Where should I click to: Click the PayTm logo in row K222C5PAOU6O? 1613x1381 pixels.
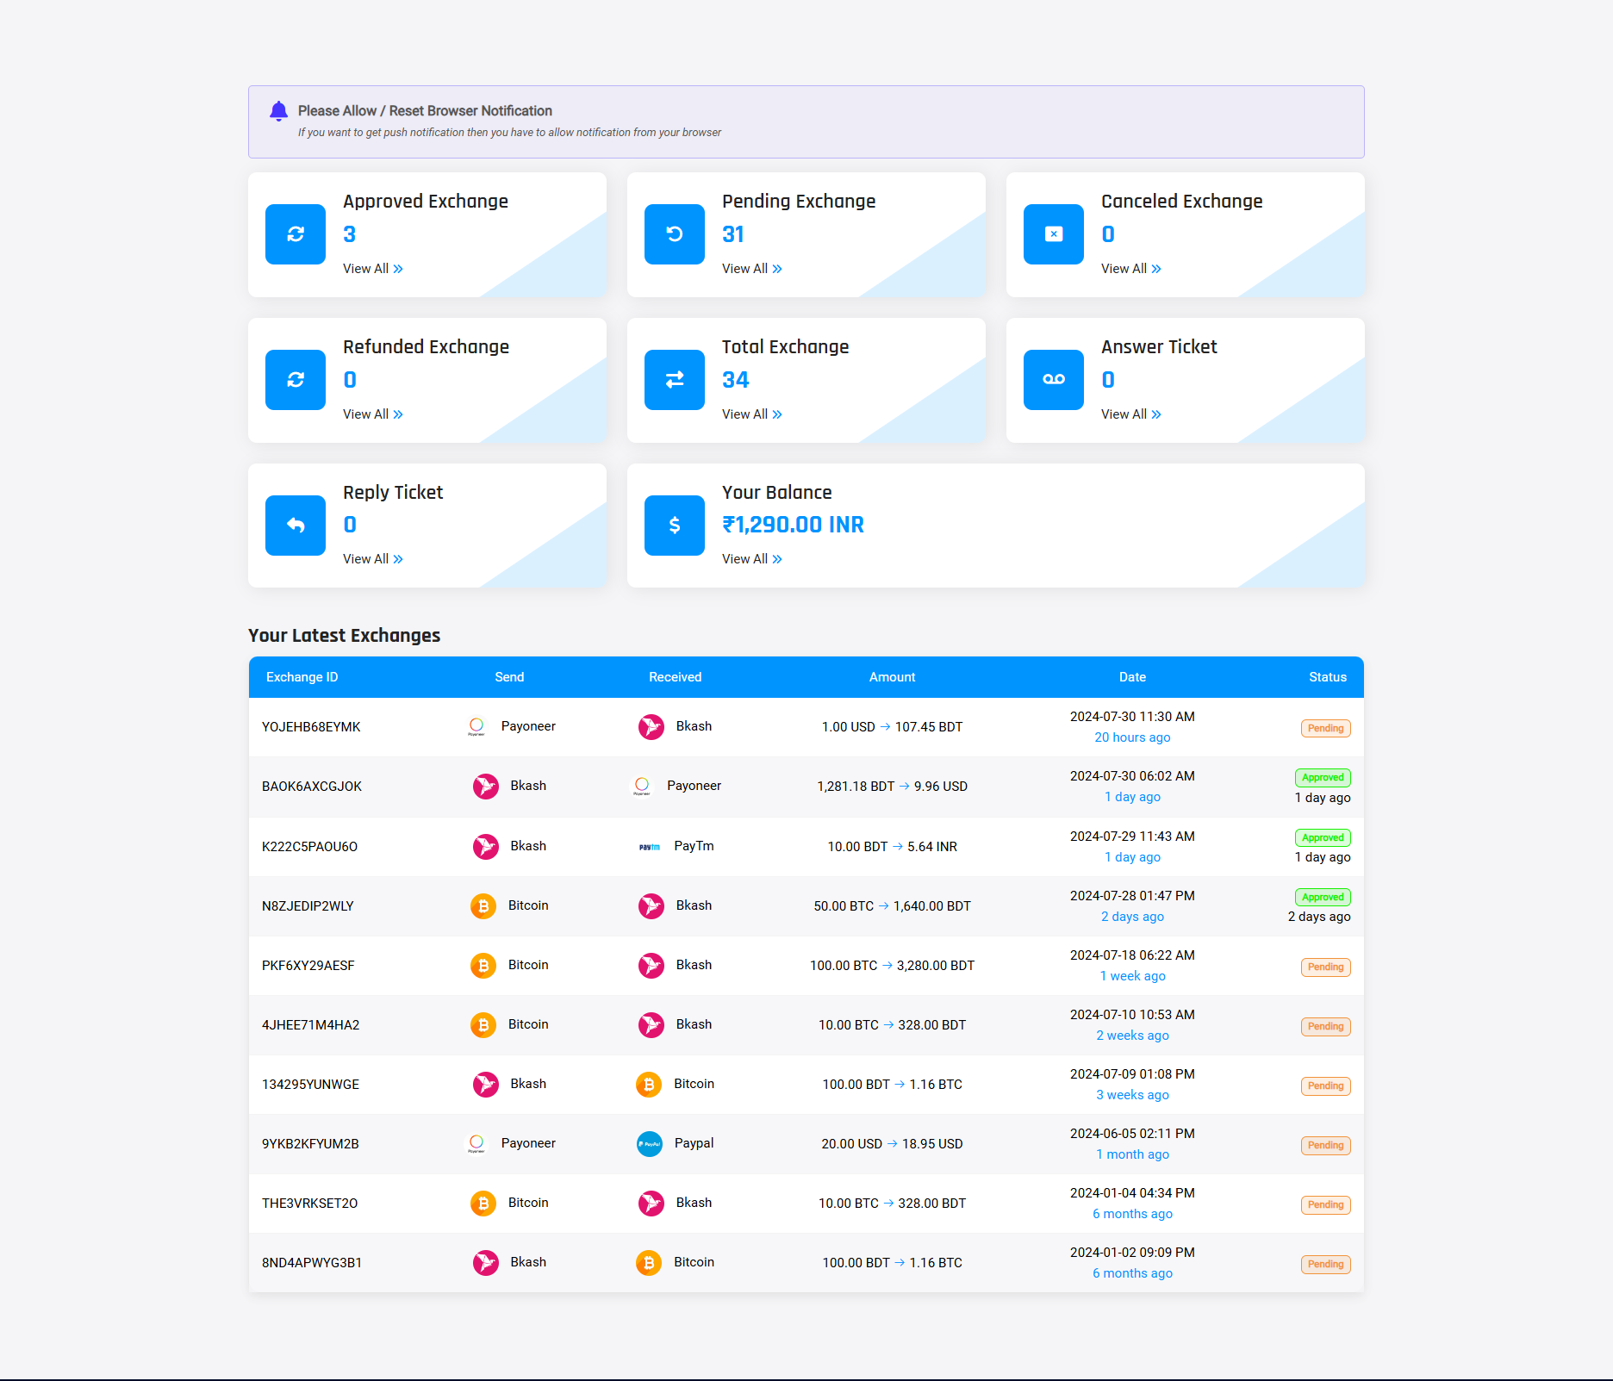tap(648, 846)
